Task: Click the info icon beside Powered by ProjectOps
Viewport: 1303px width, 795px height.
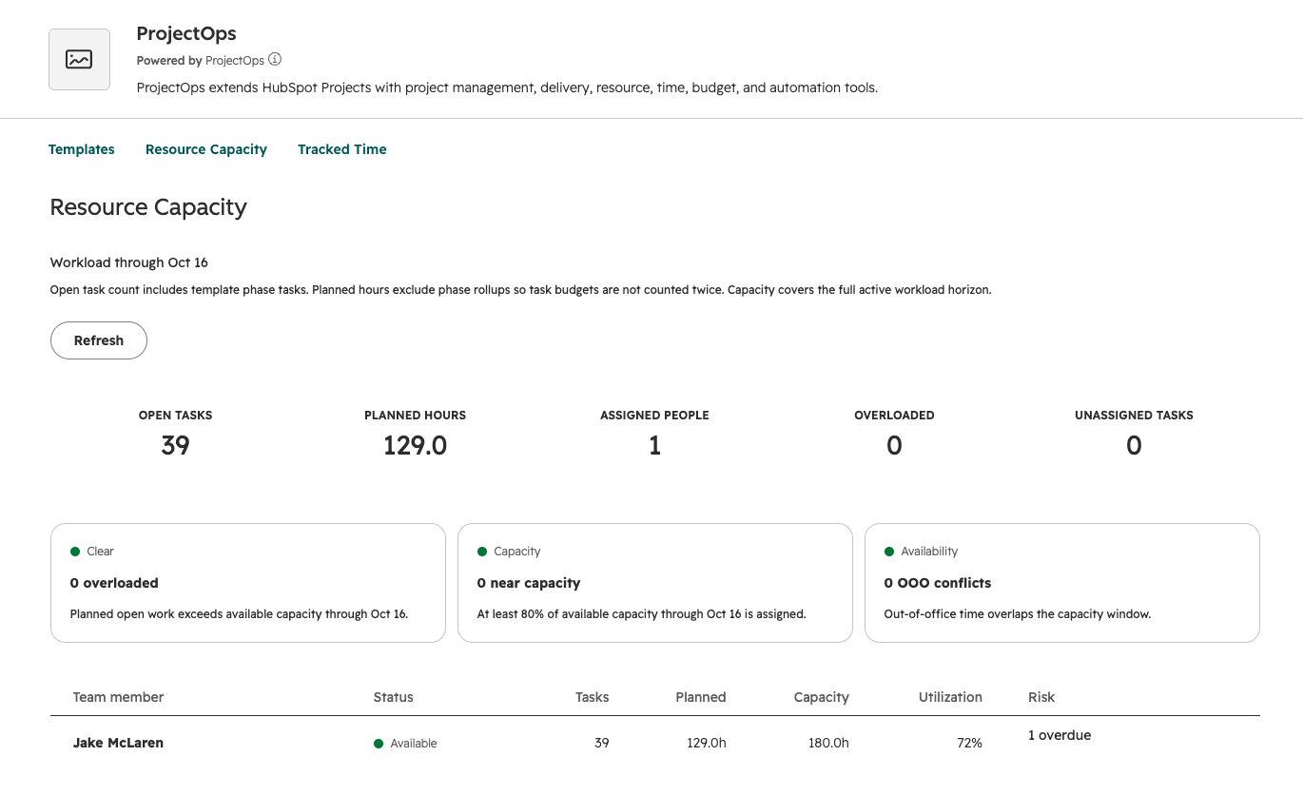Action: (x=275, y=59)
